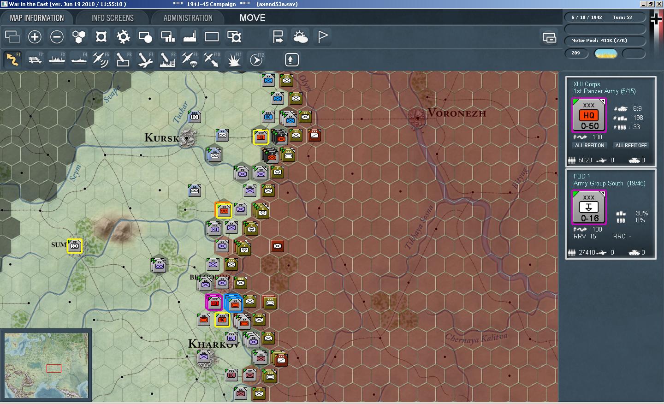Click the Kursk city hex

(187, 137)
